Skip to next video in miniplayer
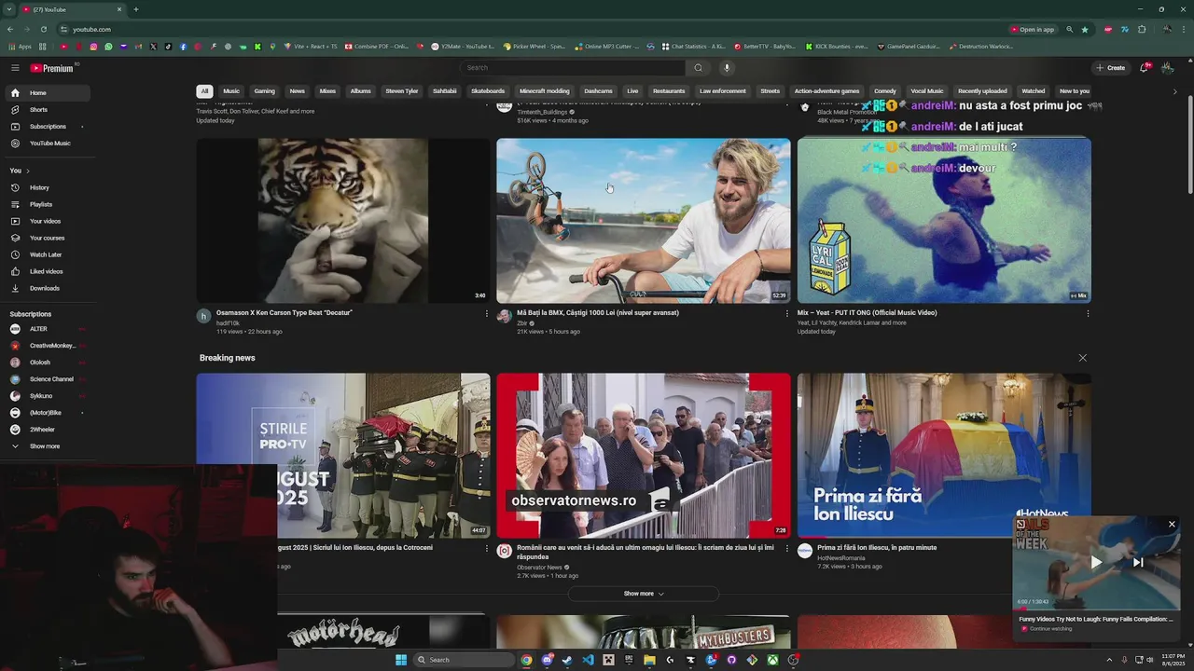This screenshot has width=1194, height=671. click(1138, 562)
